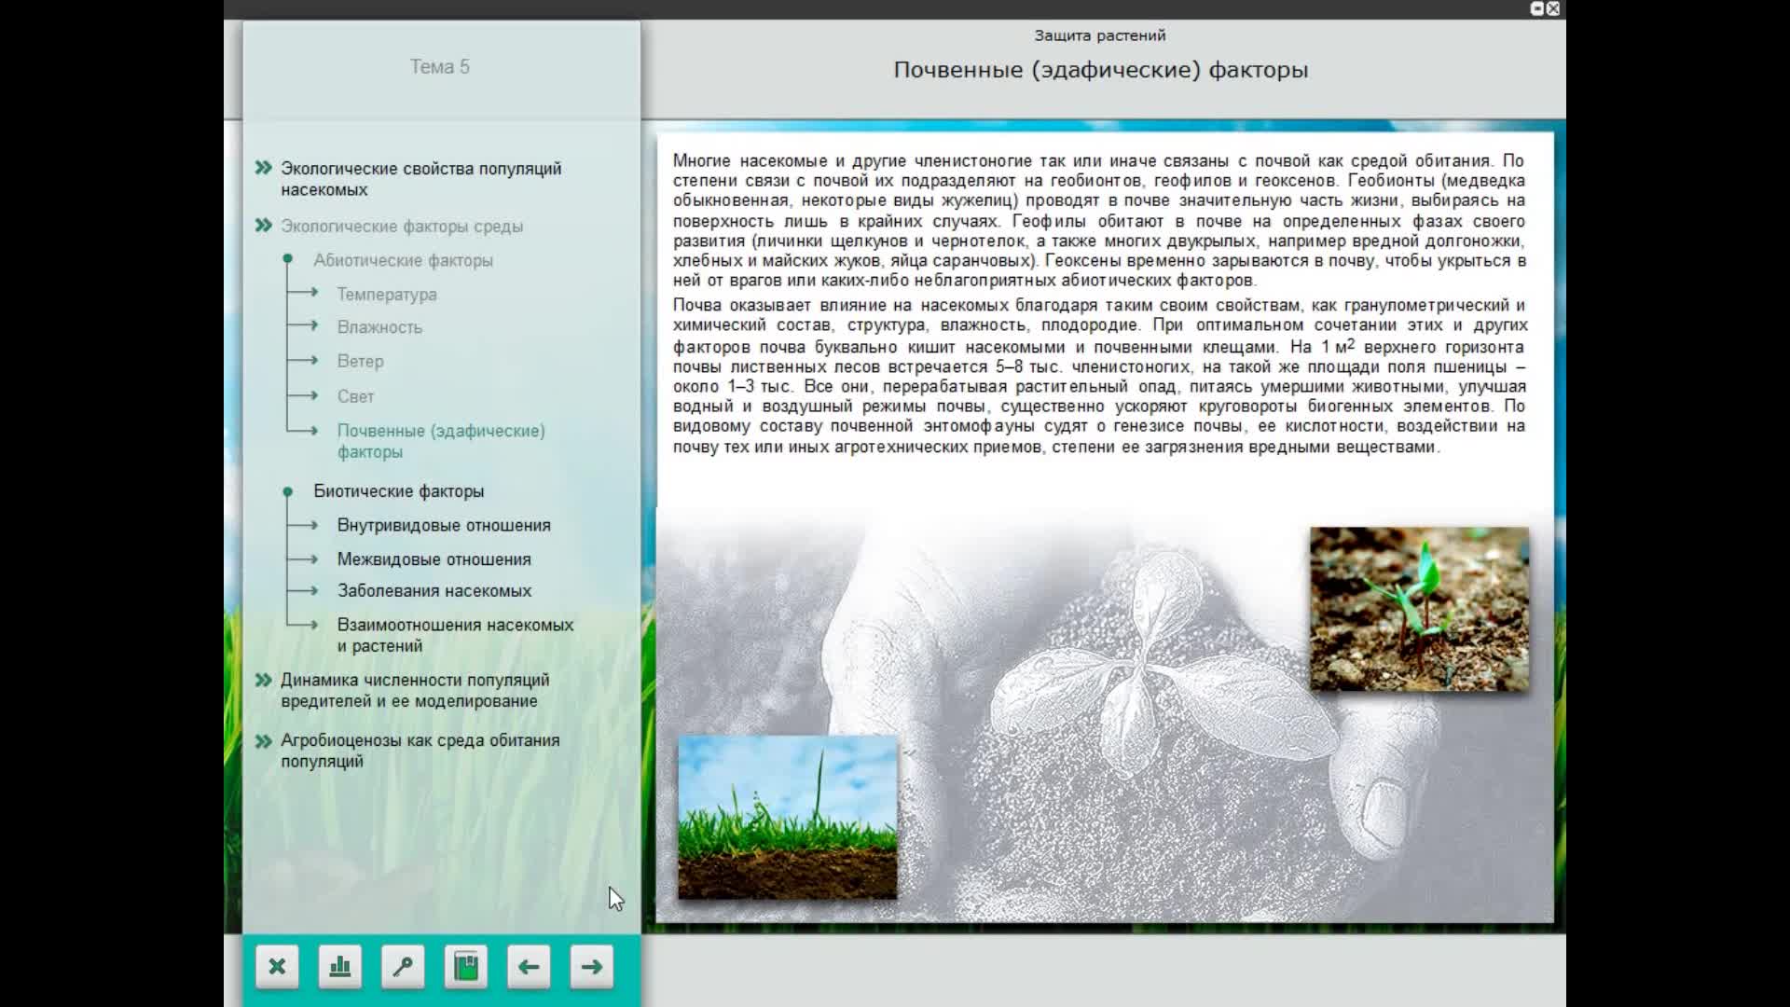
Task: Expand Экологические свойства популяций насекомых section
Action: click(x=420, y=178)
